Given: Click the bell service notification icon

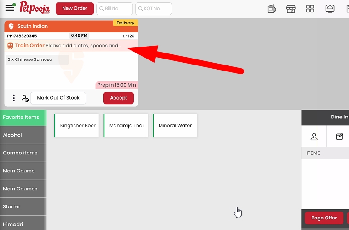Looking at the screenshot, I should (330, 9).
